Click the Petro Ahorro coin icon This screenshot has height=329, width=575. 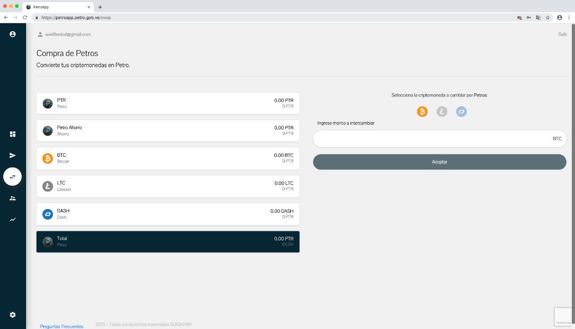48,131
